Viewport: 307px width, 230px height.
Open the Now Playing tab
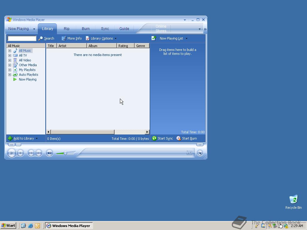[18, 29]
